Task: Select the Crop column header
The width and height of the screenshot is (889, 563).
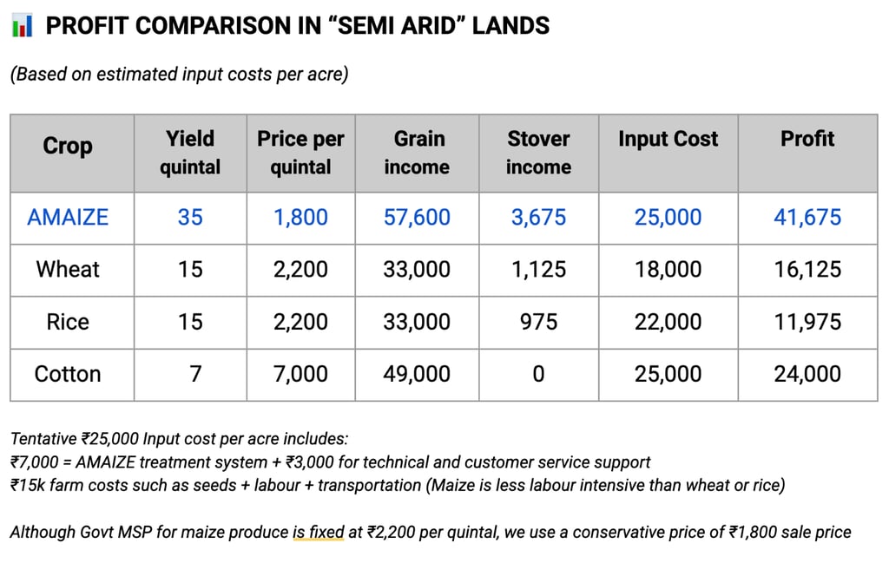Action: click(x=68, y=146)
